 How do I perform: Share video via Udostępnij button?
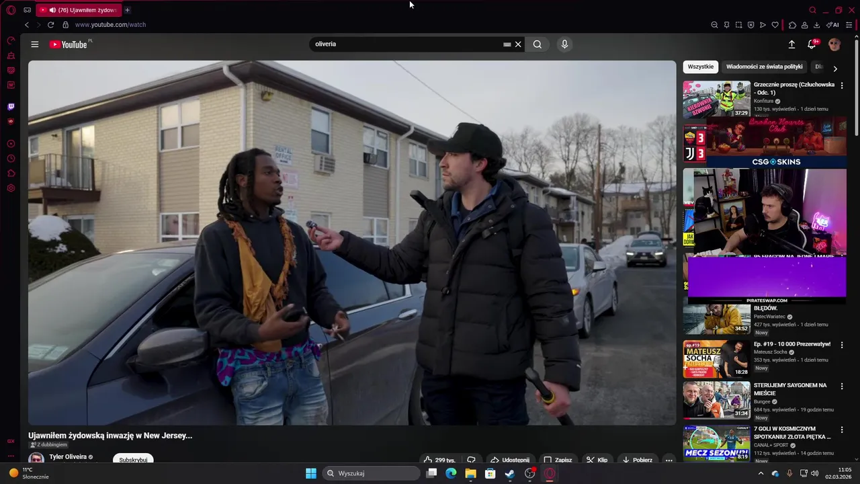509,460
